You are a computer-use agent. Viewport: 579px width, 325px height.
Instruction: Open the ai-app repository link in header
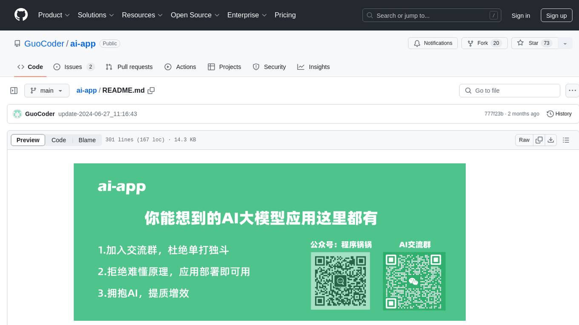point(83,43)
